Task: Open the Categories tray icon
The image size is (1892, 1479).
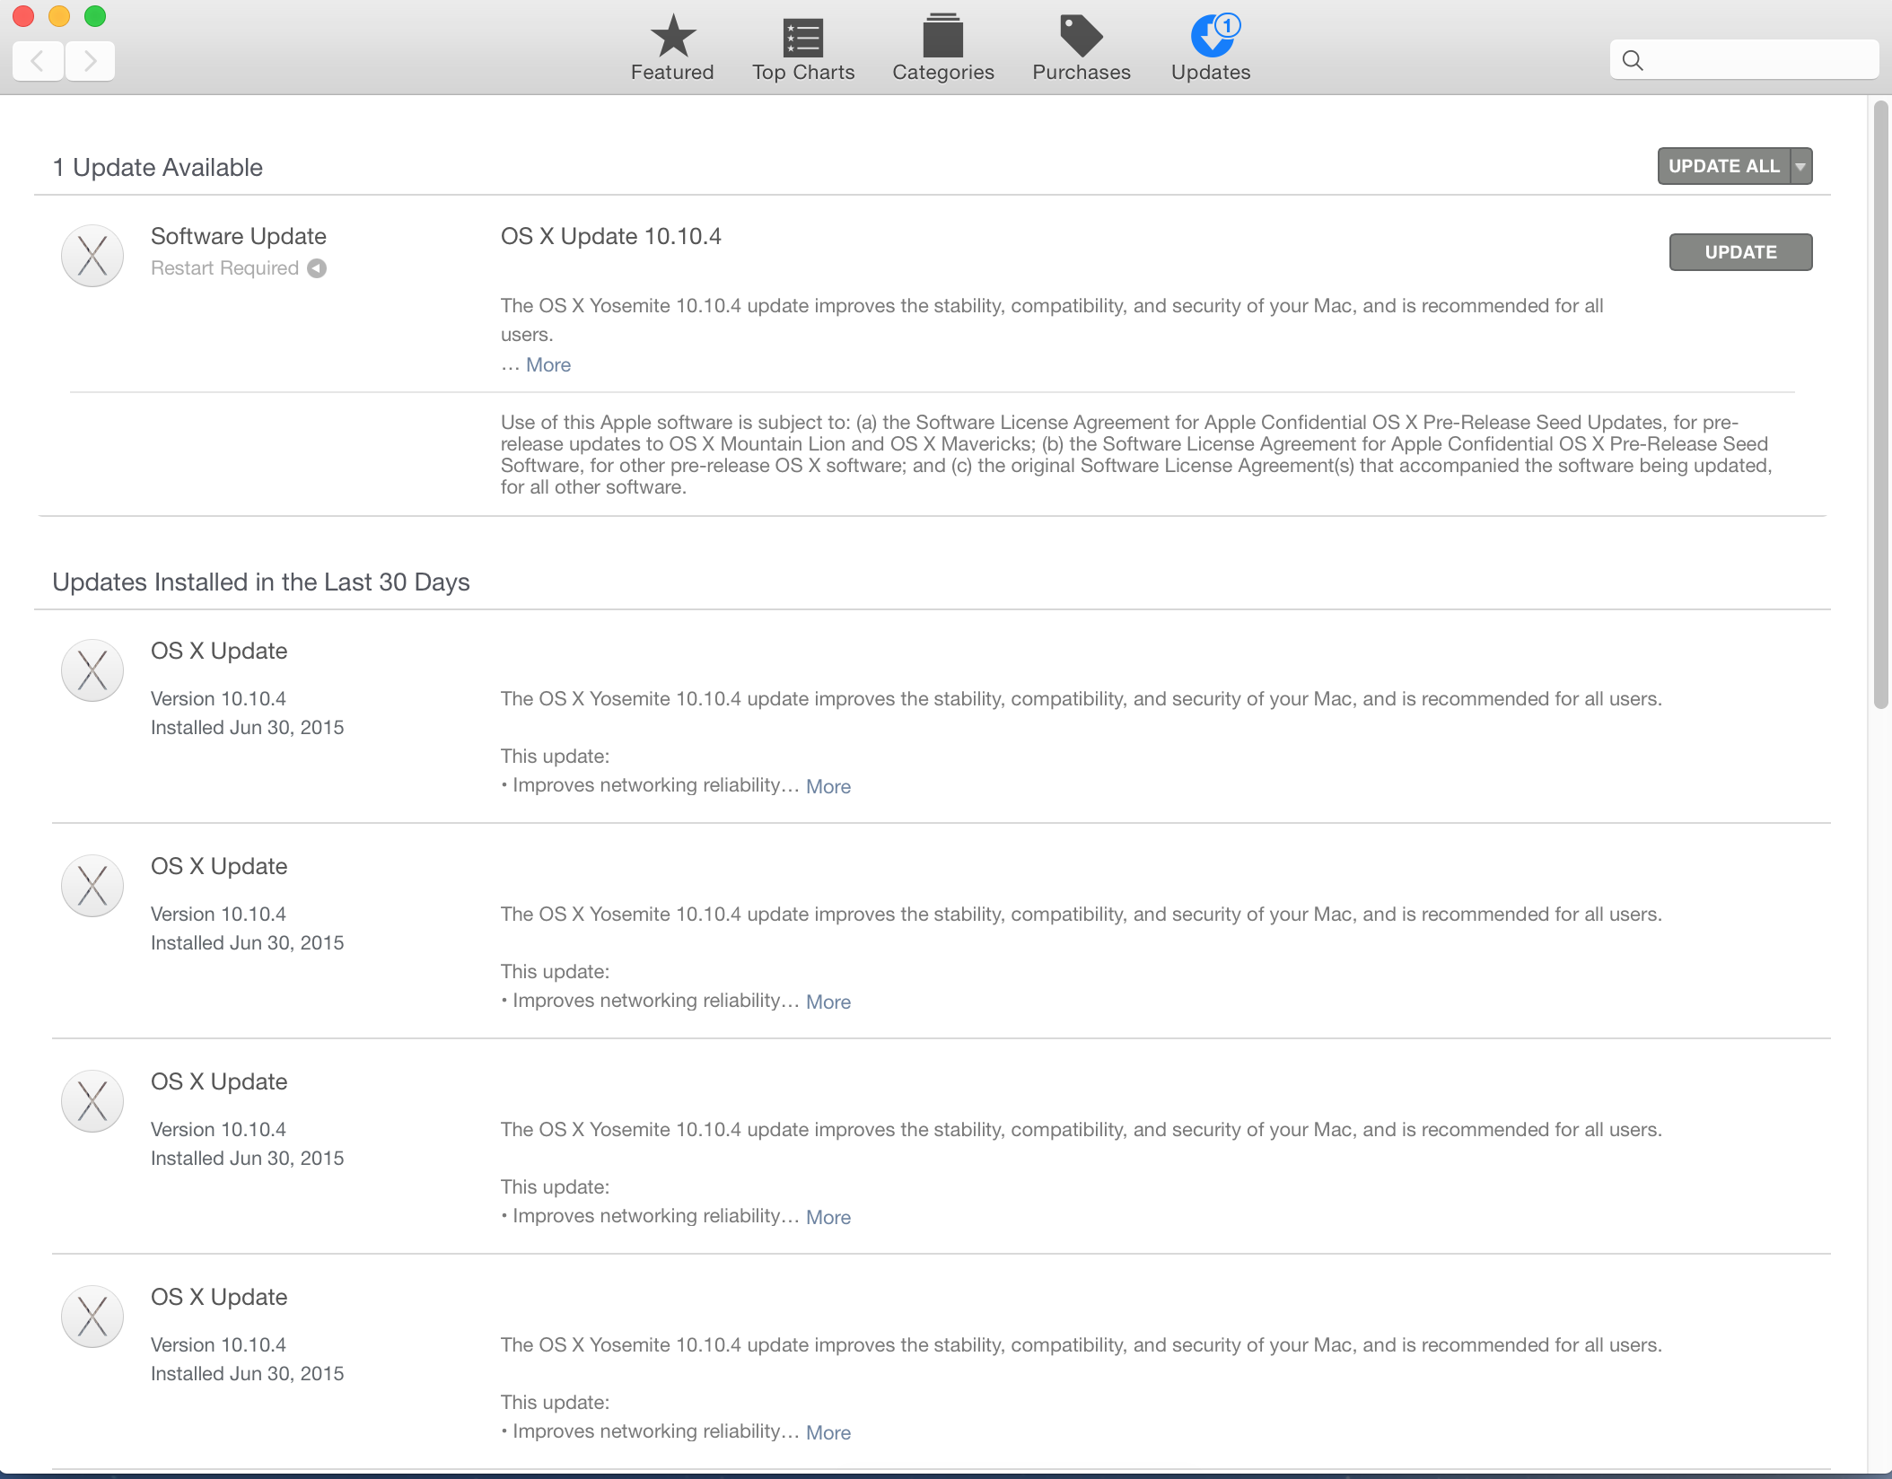Action: click(942, 37)
